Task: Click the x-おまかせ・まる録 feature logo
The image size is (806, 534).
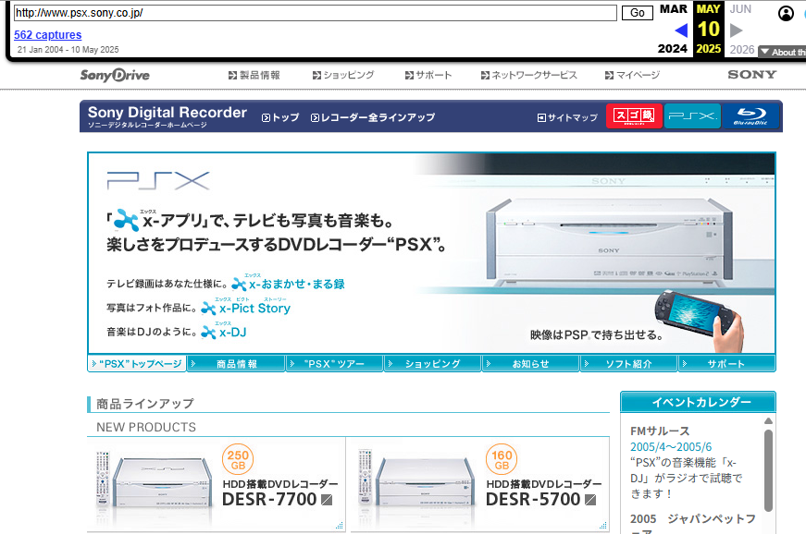Action: 288,283
